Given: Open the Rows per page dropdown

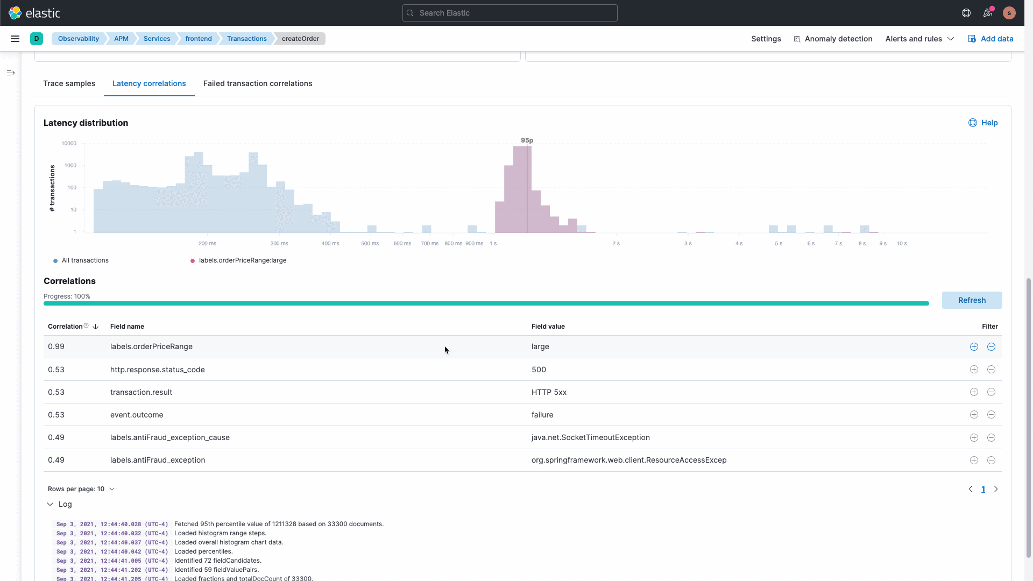Looking at the screenshot, I should point(81,489).
